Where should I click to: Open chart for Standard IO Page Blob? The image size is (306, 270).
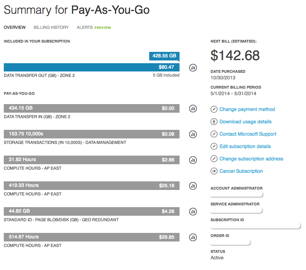click(193, 212)
